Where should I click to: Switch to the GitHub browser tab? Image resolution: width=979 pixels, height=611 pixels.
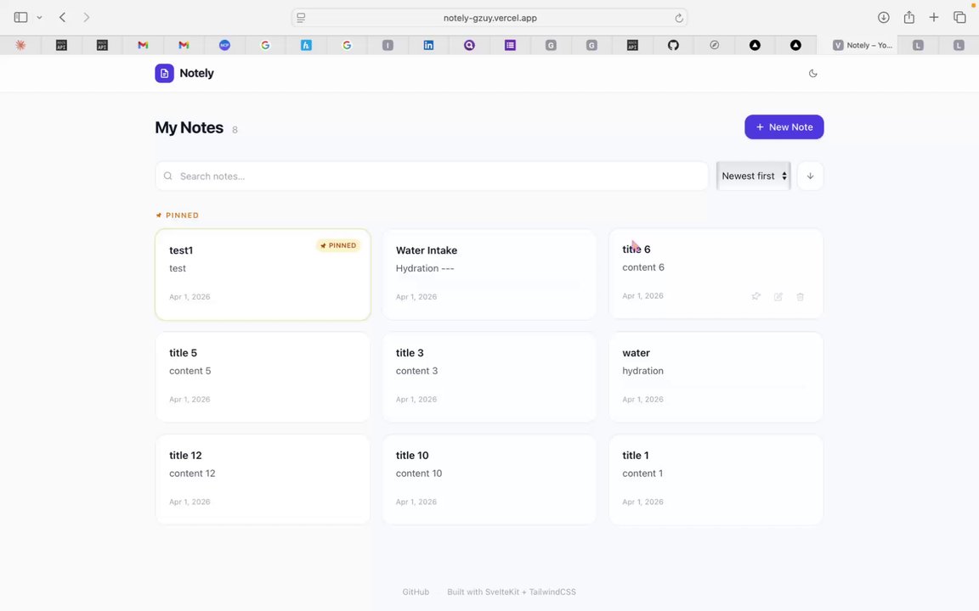[673, 45]
